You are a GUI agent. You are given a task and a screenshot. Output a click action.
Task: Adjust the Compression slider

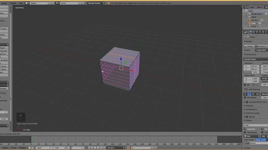pos(256,143)
